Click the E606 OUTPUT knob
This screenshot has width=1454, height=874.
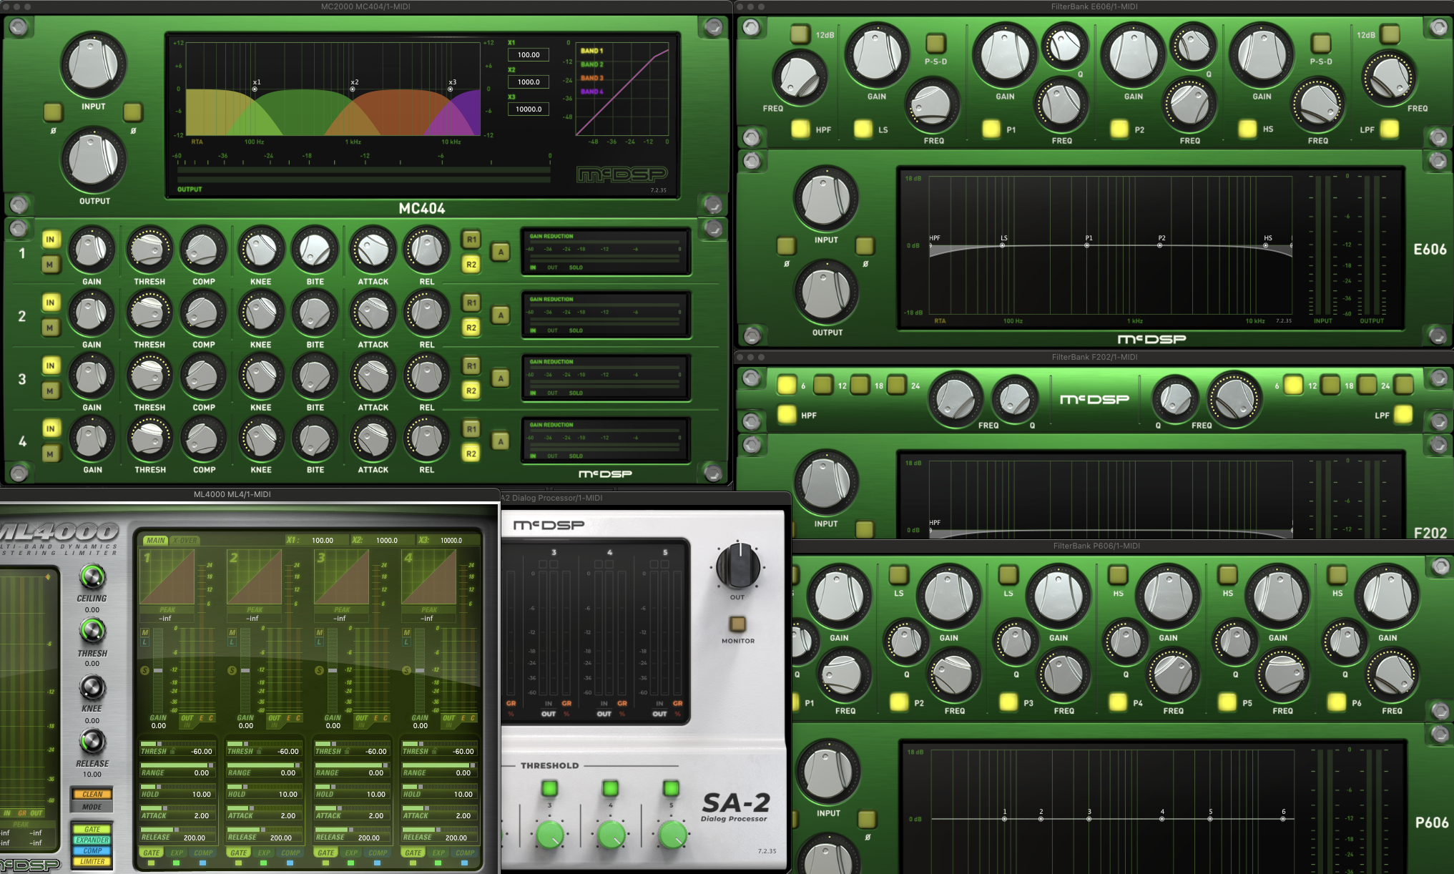tap(825, 293)
